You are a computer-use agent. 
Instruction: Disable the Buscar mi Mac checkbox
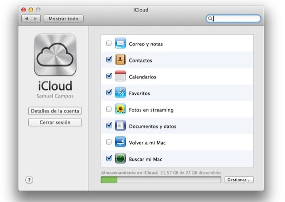(109, 159)
